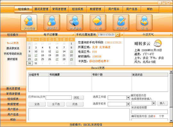The height and width of the screenshot is (127, 173).
Task: Open the 通讯录管理 top menu tab
Action: click(x=41, y=9)
